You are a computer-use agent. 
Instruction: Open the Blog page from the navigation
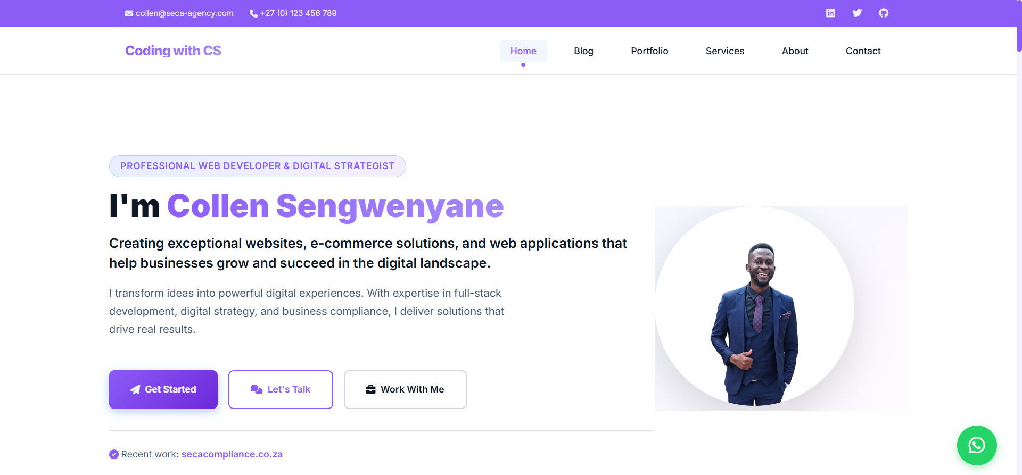[583, 51]
